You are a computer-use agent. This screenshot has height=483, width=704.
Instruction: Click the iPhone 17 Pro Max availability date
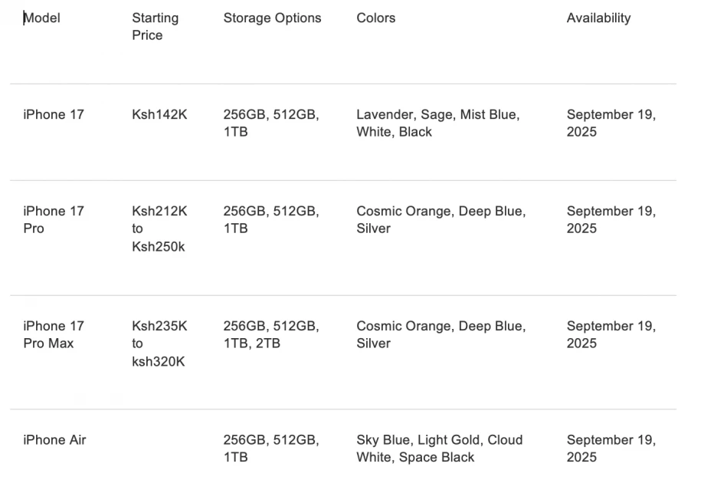(611, 334)
